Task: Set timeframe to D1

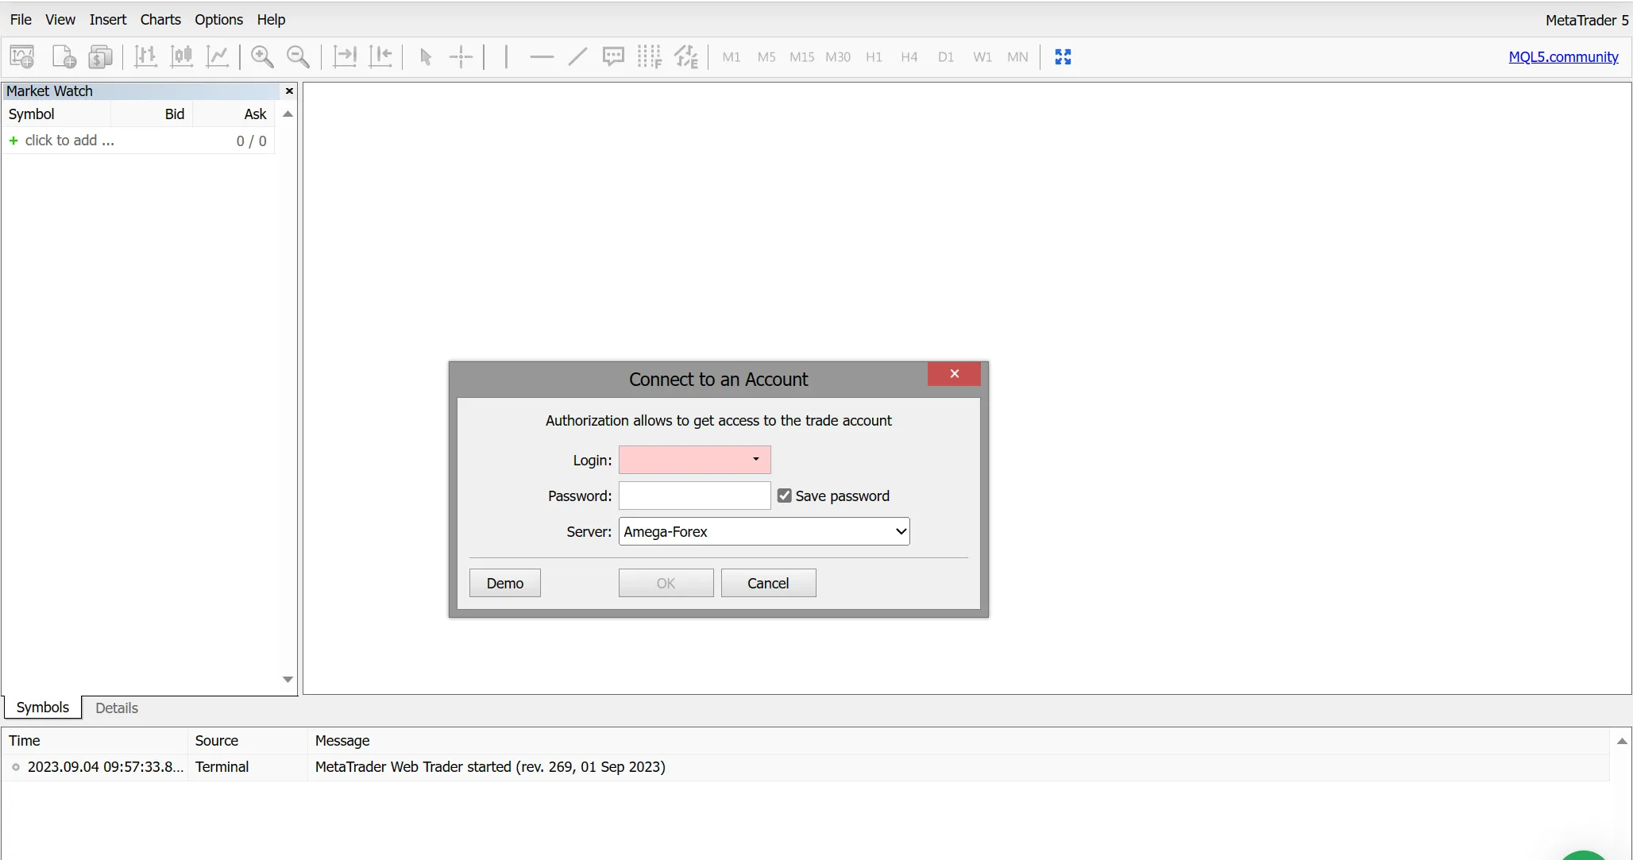Action: [x=946, y=57]
